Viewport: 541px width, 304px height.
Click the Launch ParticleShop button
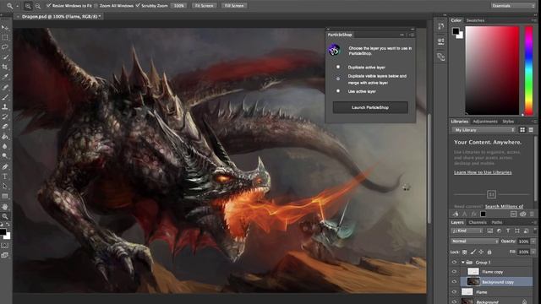pyautogui.click(x=370, y=107)
